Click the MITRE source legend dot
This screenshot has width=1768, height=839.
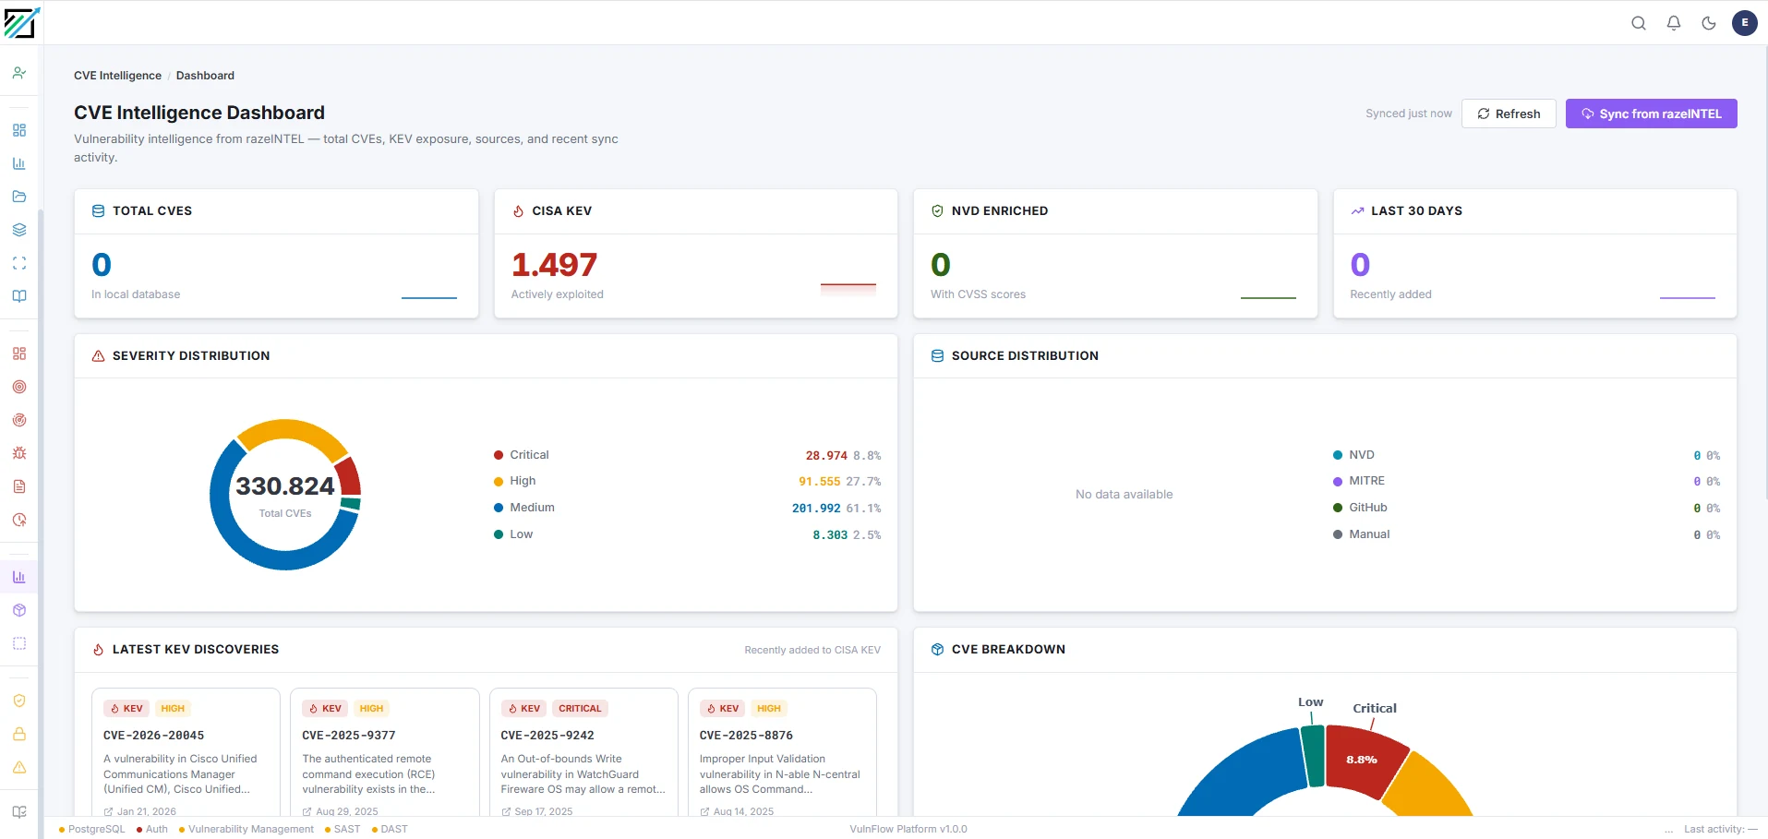1338,481
